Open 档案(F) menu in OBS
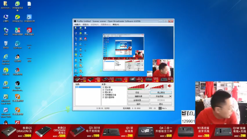The width and height of the screenshot is (247, 139). [77, 25]
